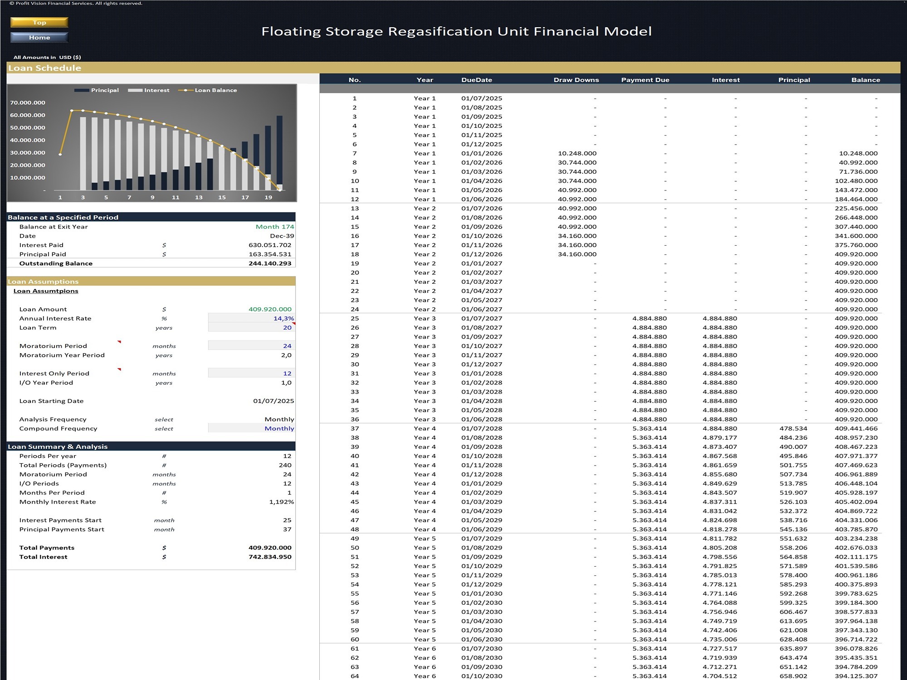Click the Total Periods value 240

pyautogui.click(x=285, y=465)
